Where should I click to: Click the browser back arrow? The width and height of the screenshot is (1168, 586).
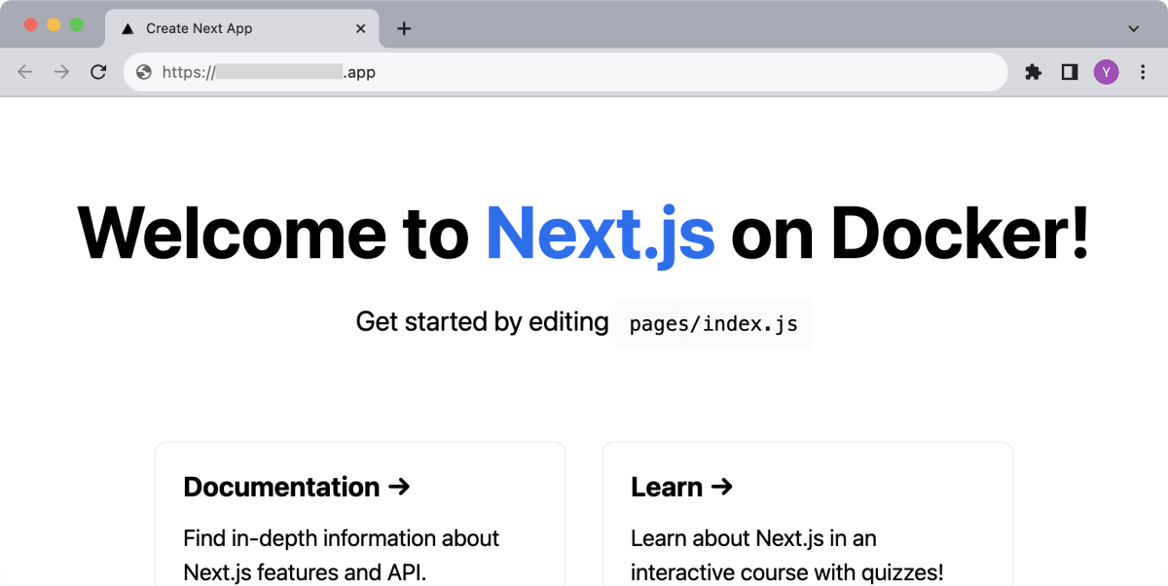(25, 72)
